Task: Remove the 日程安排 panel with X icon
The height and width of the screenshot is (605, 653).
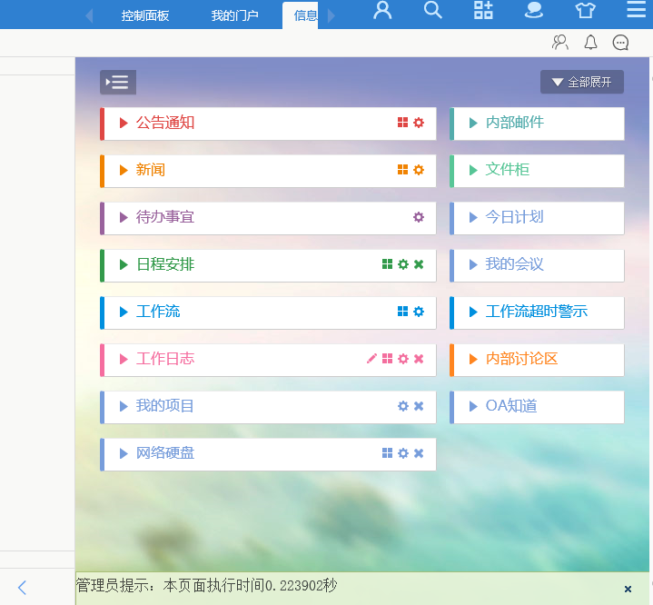Action: point(419,264)
